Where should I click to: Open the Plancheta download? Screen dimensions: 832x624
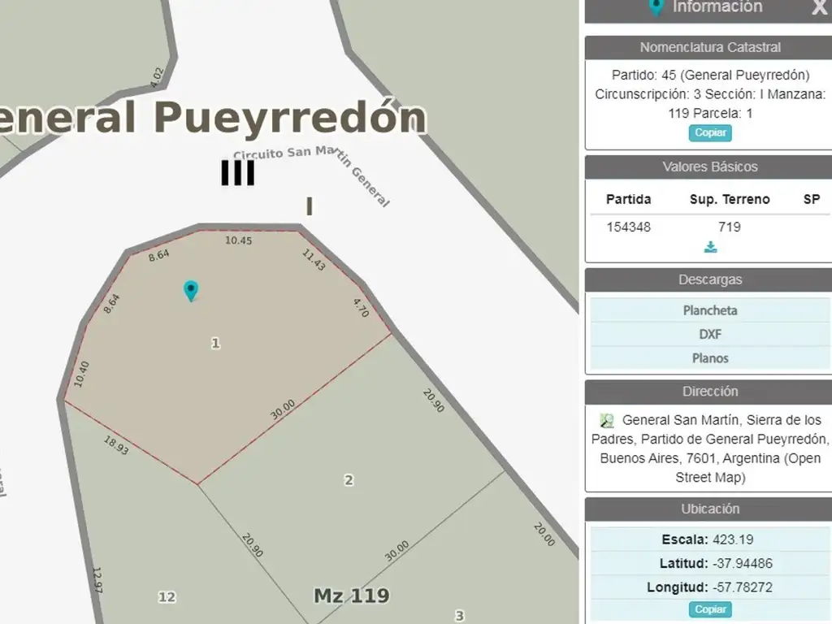point(710,310)
